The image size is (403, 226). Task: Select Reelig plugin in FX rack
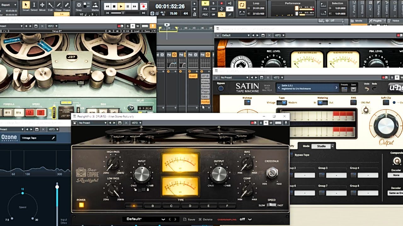205,102
